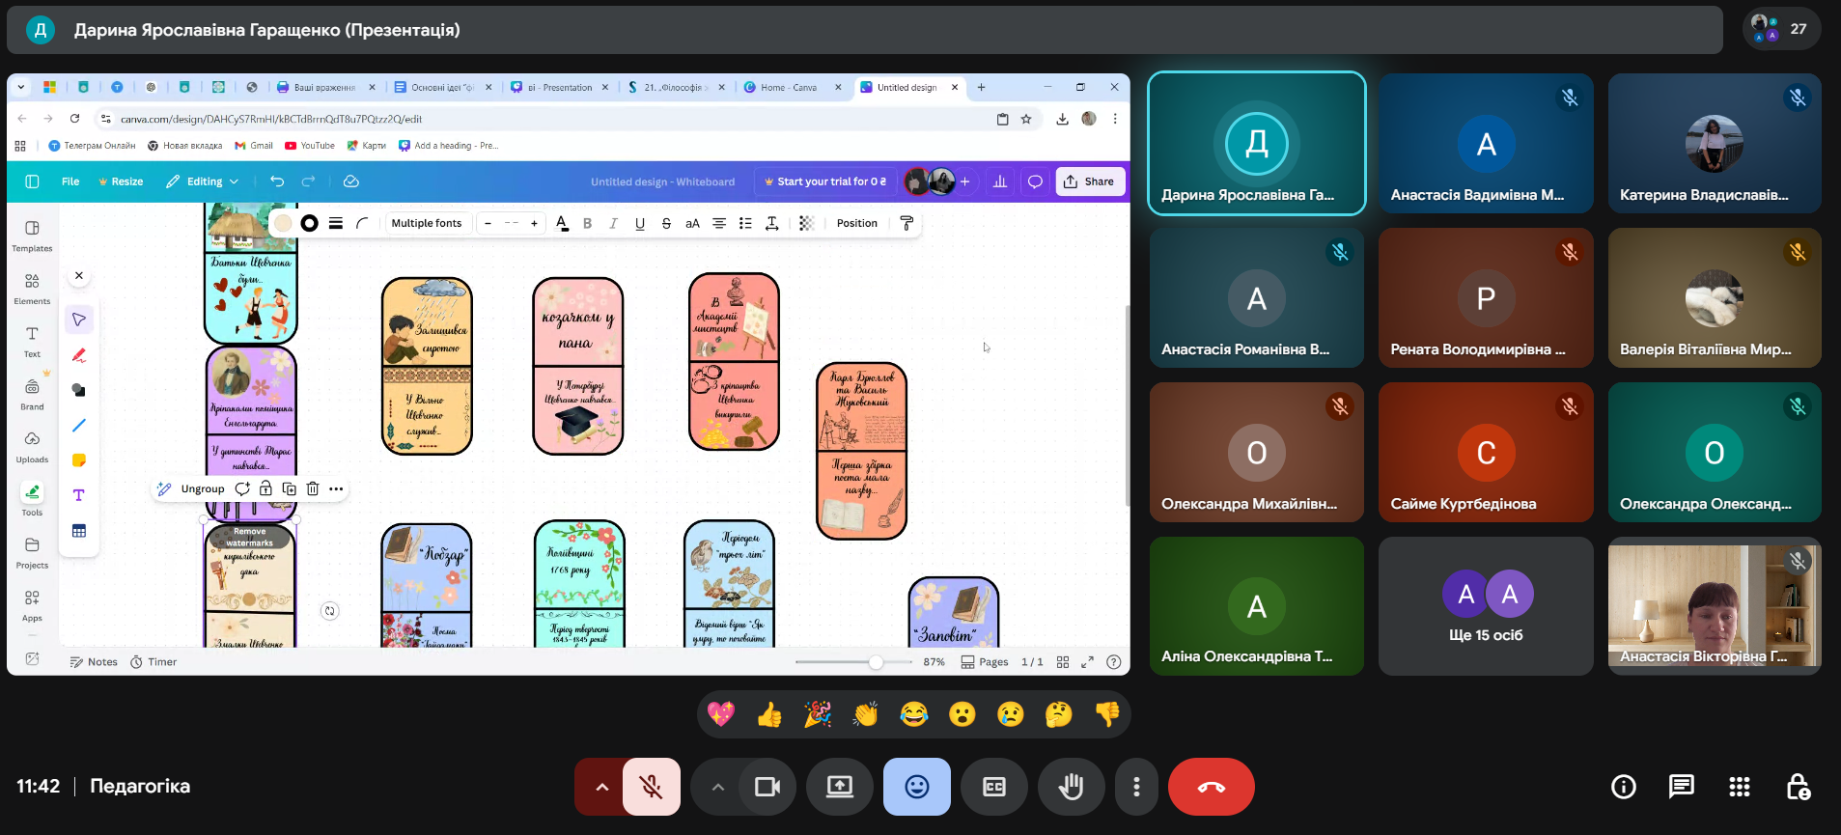
Task: Select the blue line tool
Action: (79, 425)
